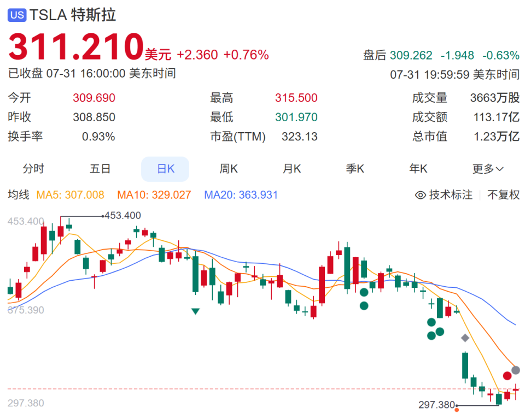Switch to the 五日 tab

(x=100, y=169)
